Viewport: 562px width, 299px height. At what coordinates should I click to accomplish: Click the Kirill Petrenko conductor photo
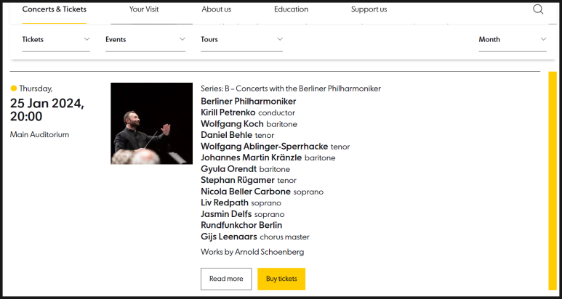152,123
